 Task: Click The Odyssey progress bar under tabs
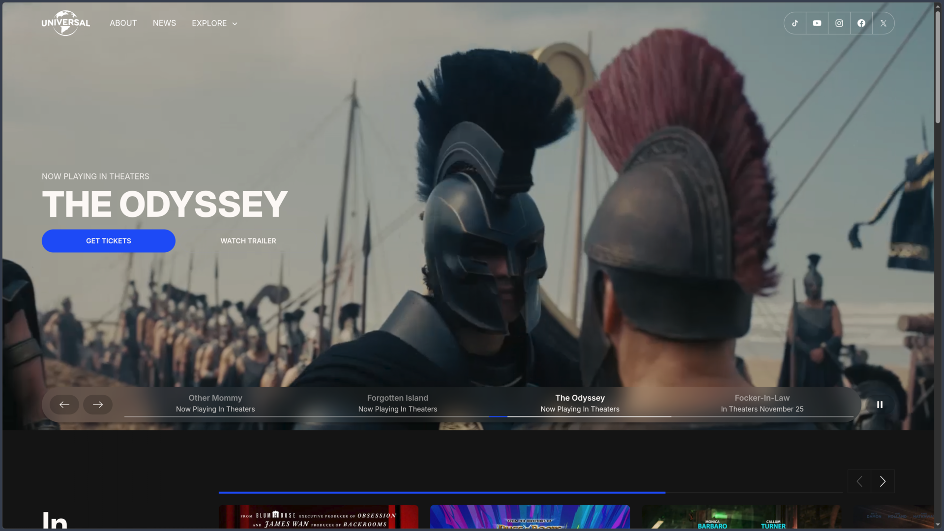pos(580,416)
